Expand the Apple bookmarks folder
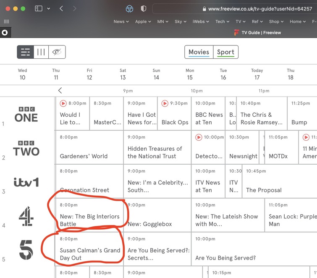This screenshot has width=317, height=278. [143, 22]
